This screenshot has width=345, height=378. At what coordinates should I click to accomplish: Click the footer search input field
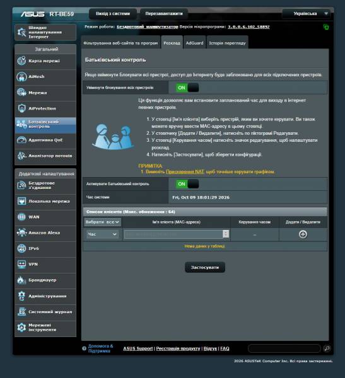click(284, 348)
